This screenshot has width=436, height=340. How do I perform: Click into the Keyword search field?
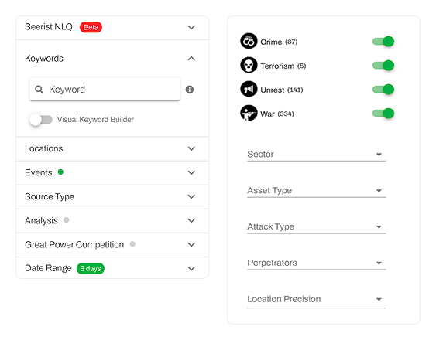click(105, 90)
